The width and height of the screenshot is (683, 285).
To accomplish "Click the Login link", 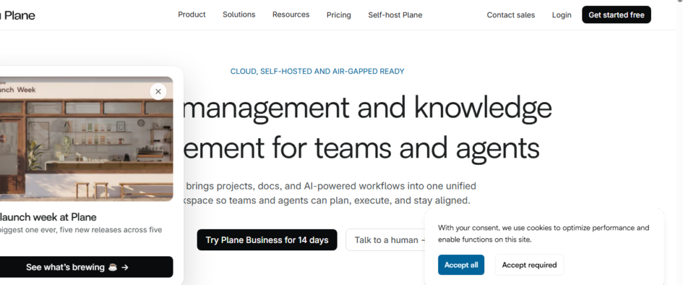I will click(x=562, y=15).
